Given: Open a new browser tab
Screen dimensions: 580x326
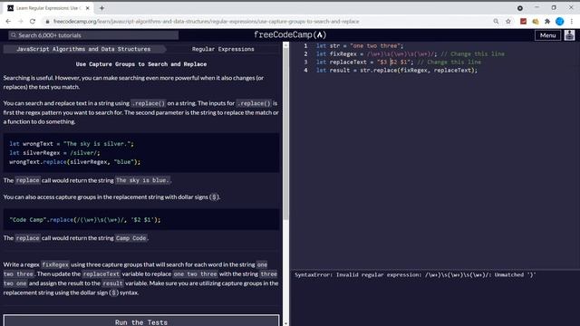Looking at the screenshot, I should (x=101, y=8).
